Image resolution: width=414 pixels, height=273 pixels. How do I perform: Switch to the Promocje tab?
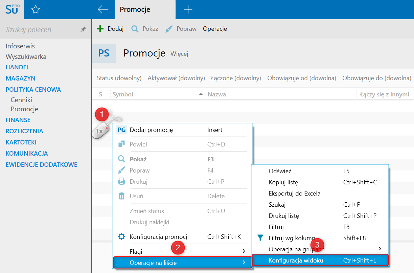135,10
